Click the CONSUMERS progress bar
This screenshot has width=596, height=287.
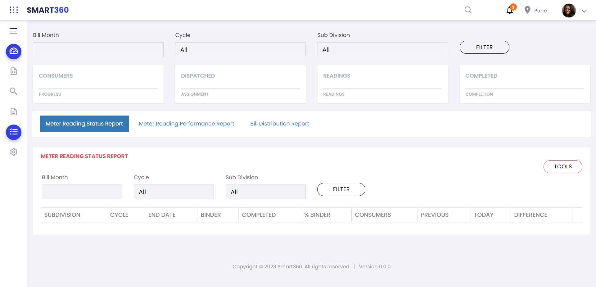[98, 89]
